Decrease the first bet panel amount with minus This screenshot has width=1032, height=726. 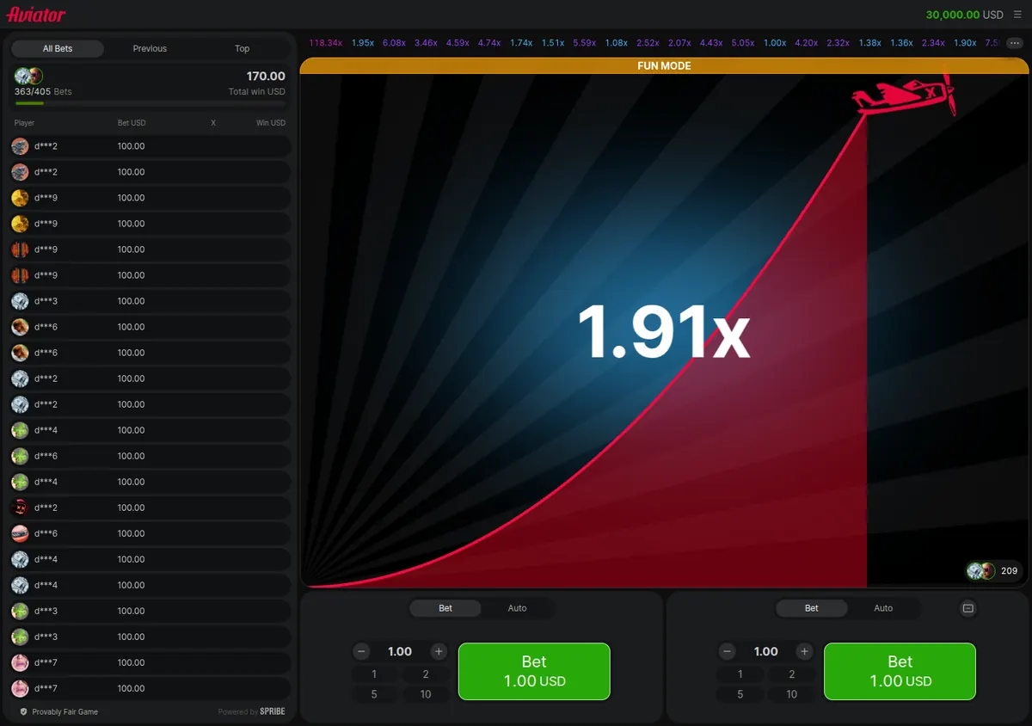click(x=362, y=652)
